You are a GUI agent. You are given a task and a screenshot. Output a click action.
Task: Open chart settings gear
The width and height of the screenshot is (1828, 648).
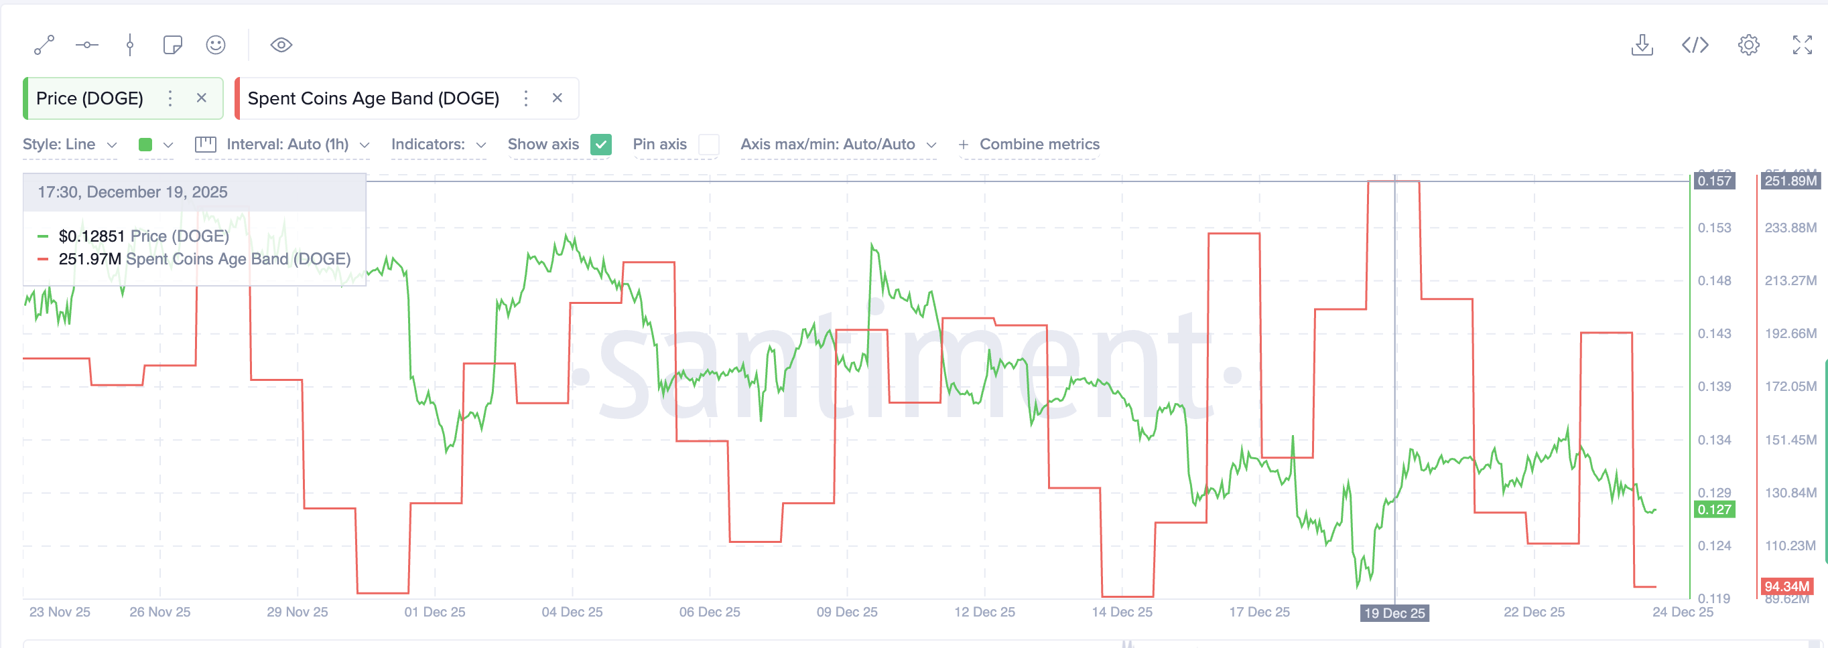[1749, 45]
